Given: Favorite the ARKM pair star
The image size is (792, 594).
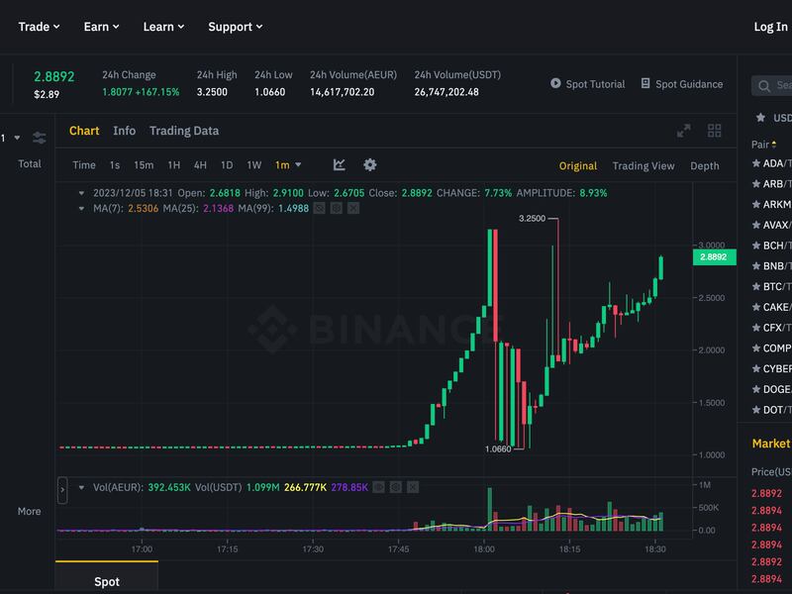Looking at the screenshot, I should click(756, 205).
